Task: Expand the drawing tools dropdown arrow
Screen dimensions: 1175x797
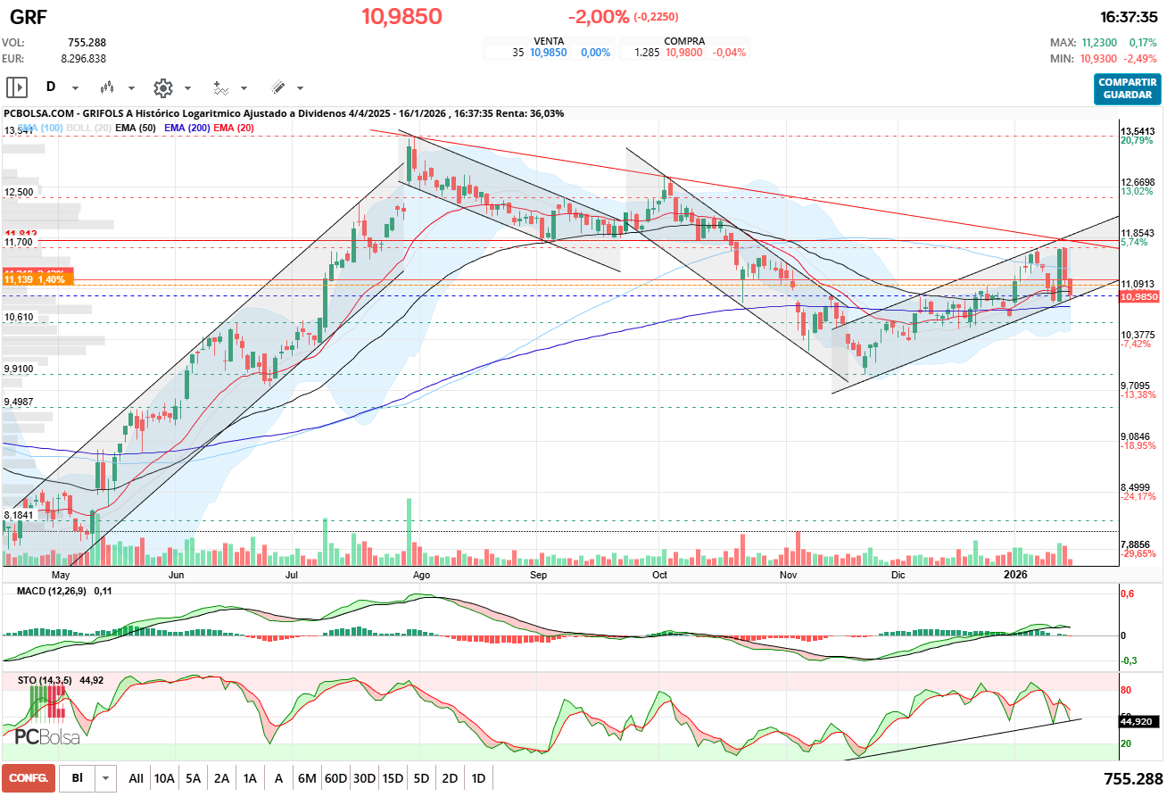Action: pos(300,88)
